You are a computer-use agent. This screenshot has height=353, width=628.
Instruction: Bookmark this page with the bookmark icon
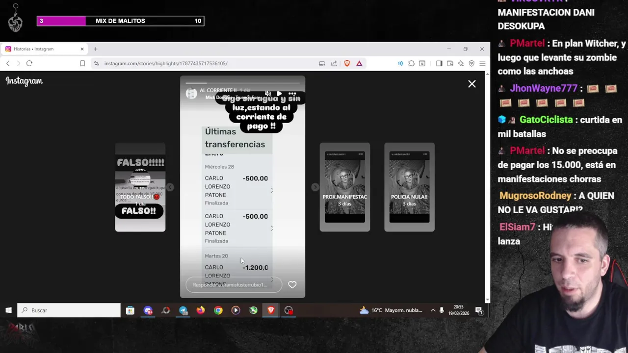coord(82,63)
